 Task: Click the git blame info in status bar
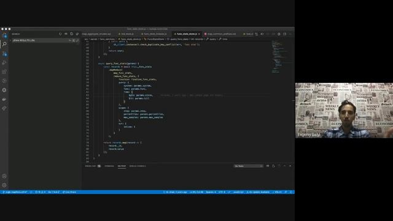(175, 192)
